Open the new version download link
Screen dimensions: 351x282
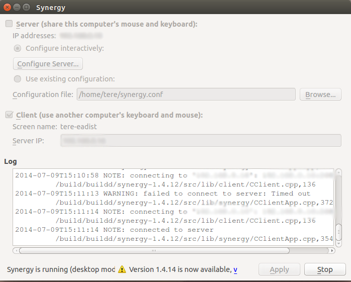point(236,269)
